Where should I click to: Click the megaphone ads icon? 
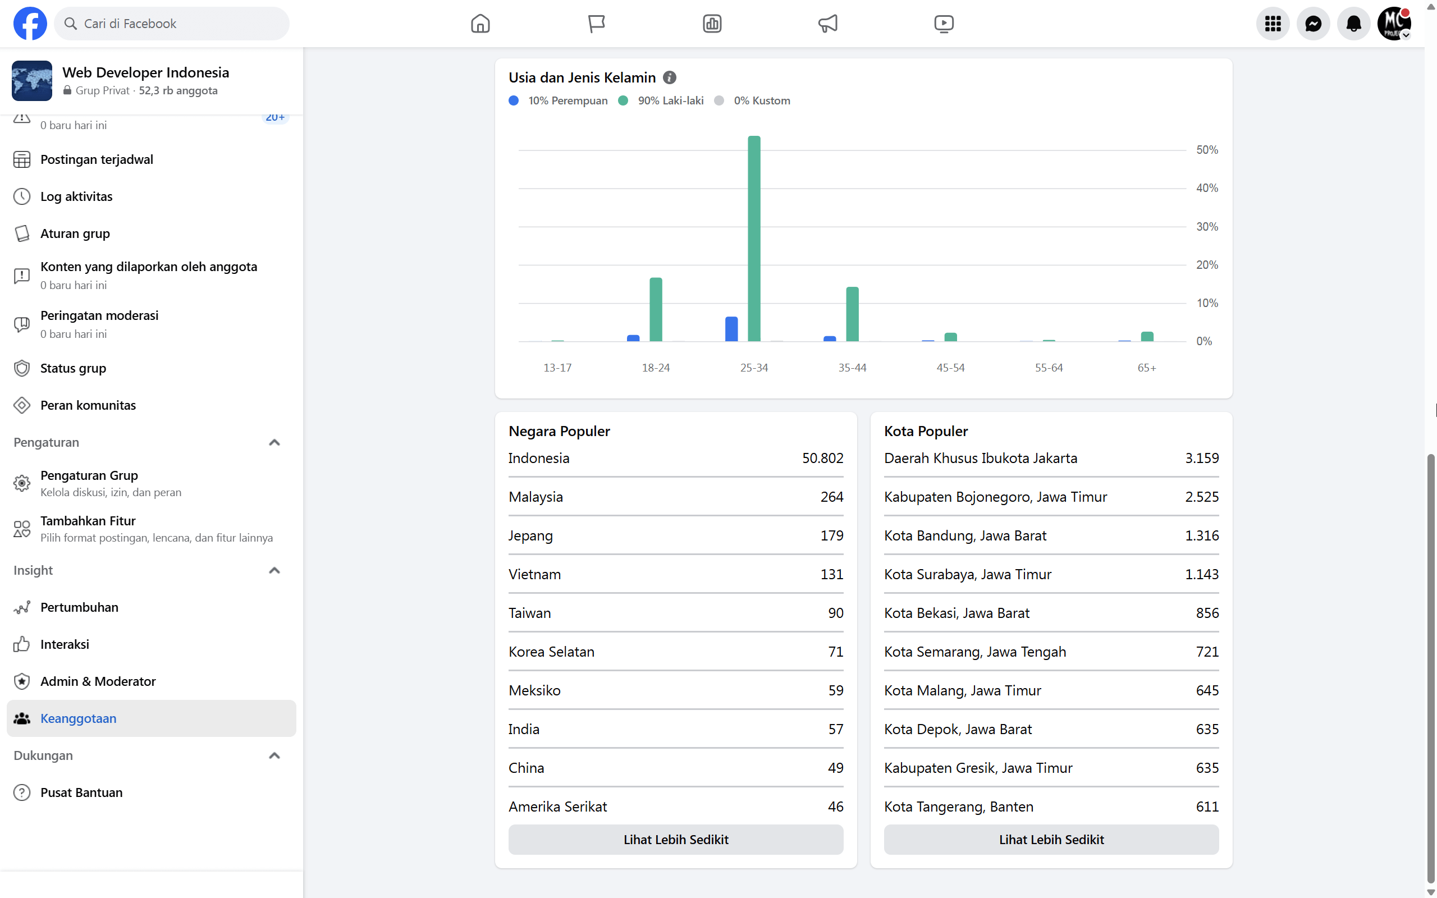click(x=828, y=24)
